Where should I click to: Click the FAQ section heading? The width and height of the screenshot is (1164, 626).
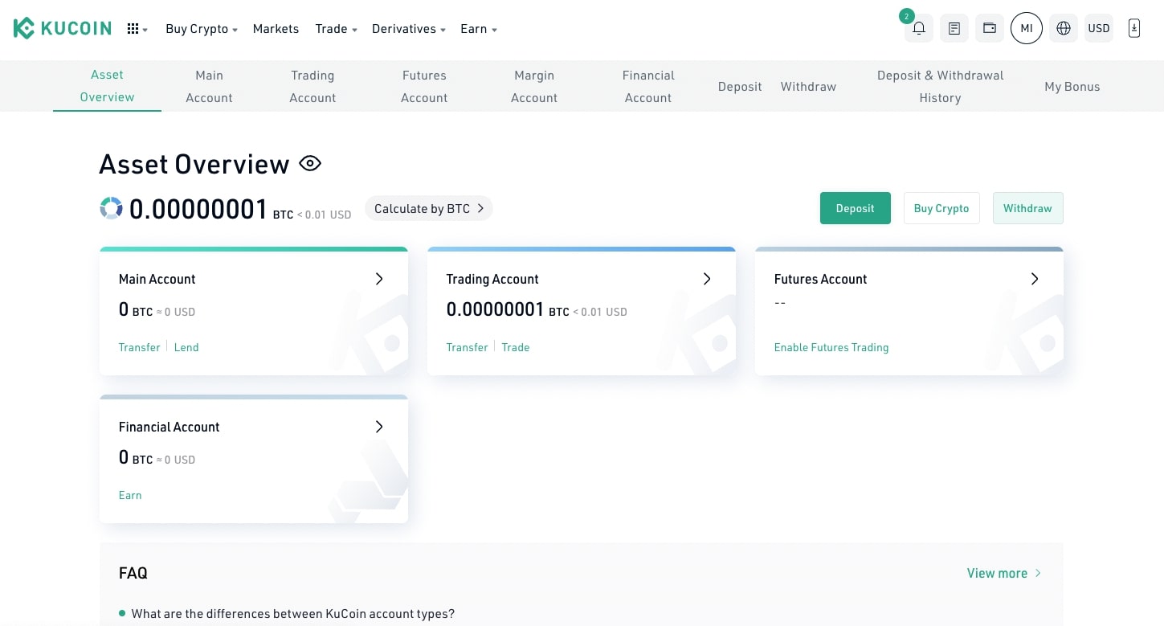point(133,573)
